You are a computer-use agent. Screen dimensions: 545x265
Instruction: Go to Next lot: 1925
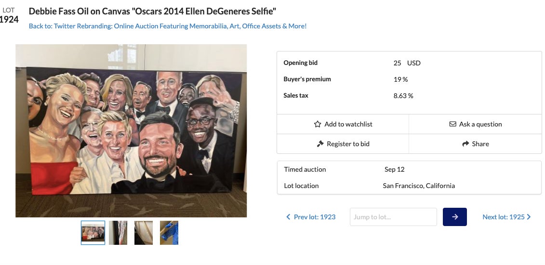pos(504,217)
